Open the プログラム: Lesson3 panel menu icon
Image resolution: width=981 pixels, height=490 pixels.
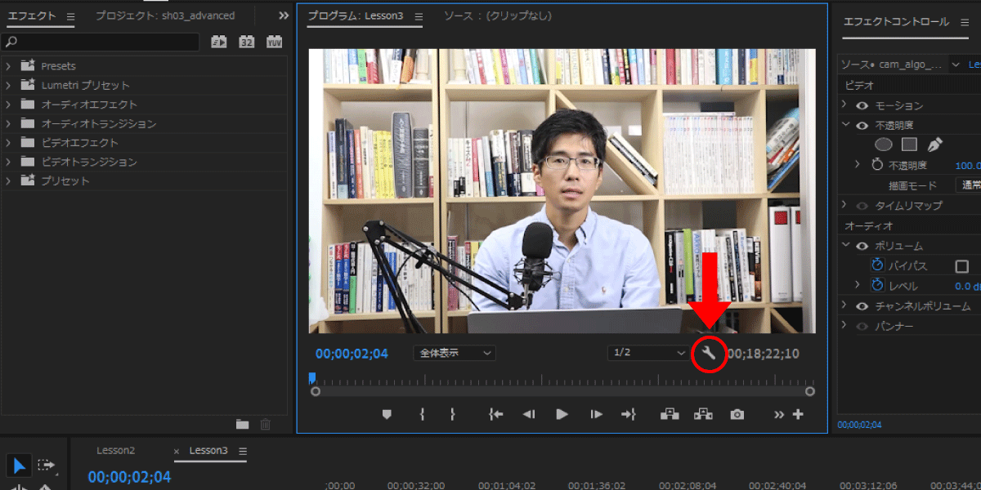pos(419,16)
